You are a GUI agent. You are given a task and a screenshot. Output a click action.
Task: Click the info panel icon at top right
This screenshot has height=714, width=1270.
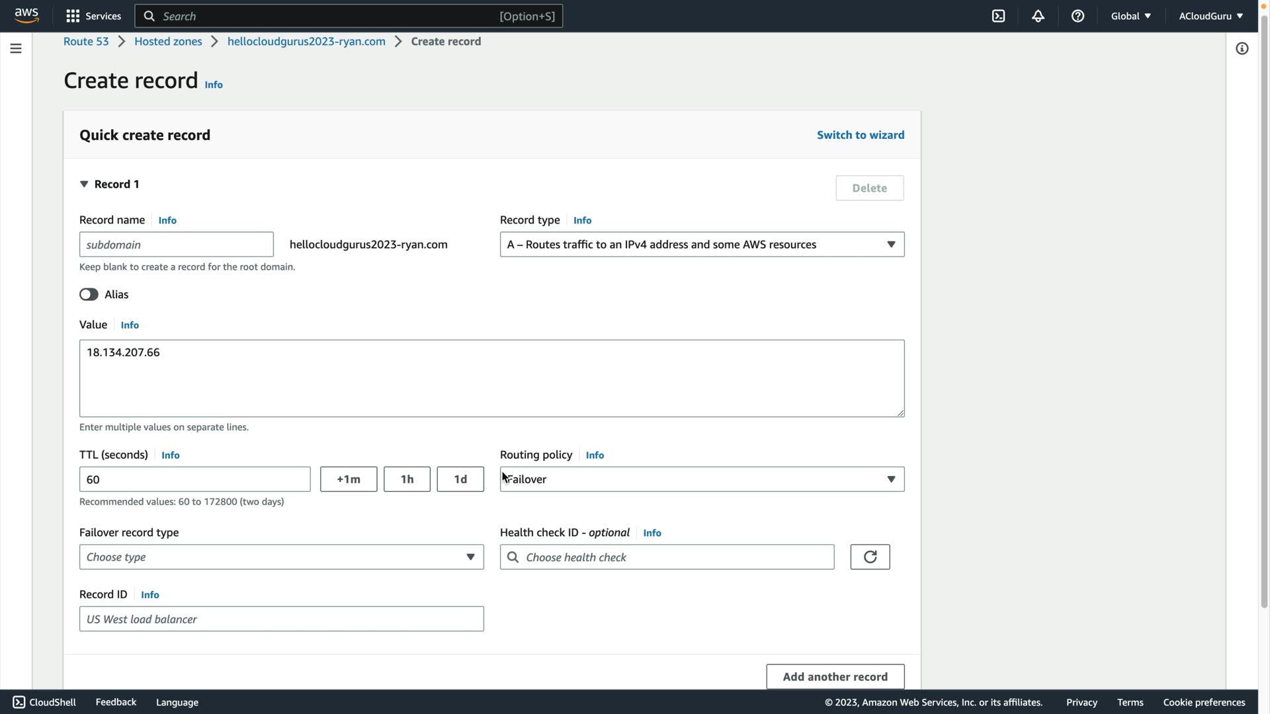point(1242,48)
